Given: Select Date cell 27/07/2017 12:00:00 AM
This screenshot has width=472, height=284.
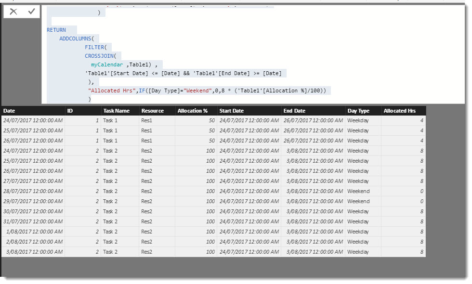Looking at the screenshot, I should pos(33,181).
